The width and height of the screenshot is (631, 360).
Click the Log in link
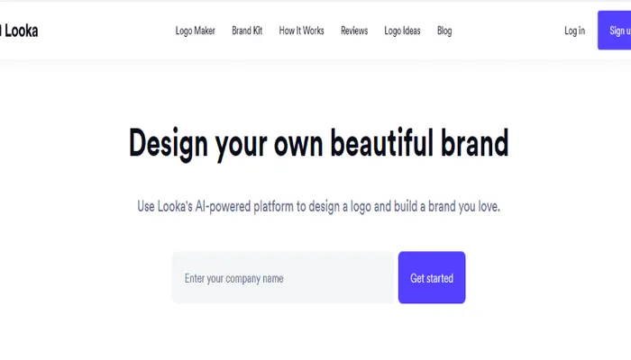tap(574, 31)
